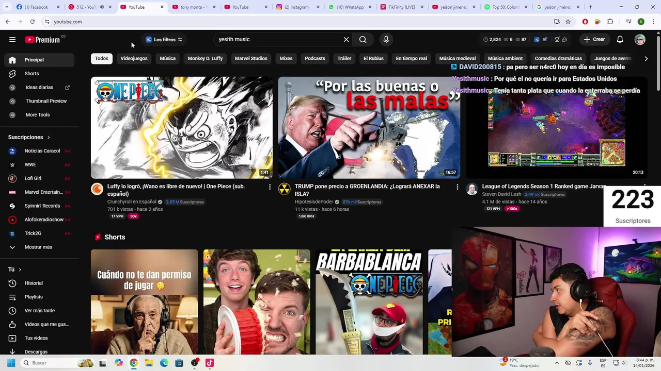Open the Trump Groenlandia video thumbnail
The height and width of the screenshot is (371, 661).
(369, 127)
